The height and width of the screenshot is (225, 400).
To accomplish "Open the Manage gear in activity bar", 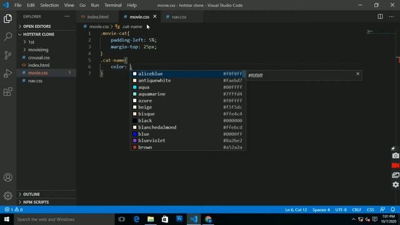I will point(8,196).
